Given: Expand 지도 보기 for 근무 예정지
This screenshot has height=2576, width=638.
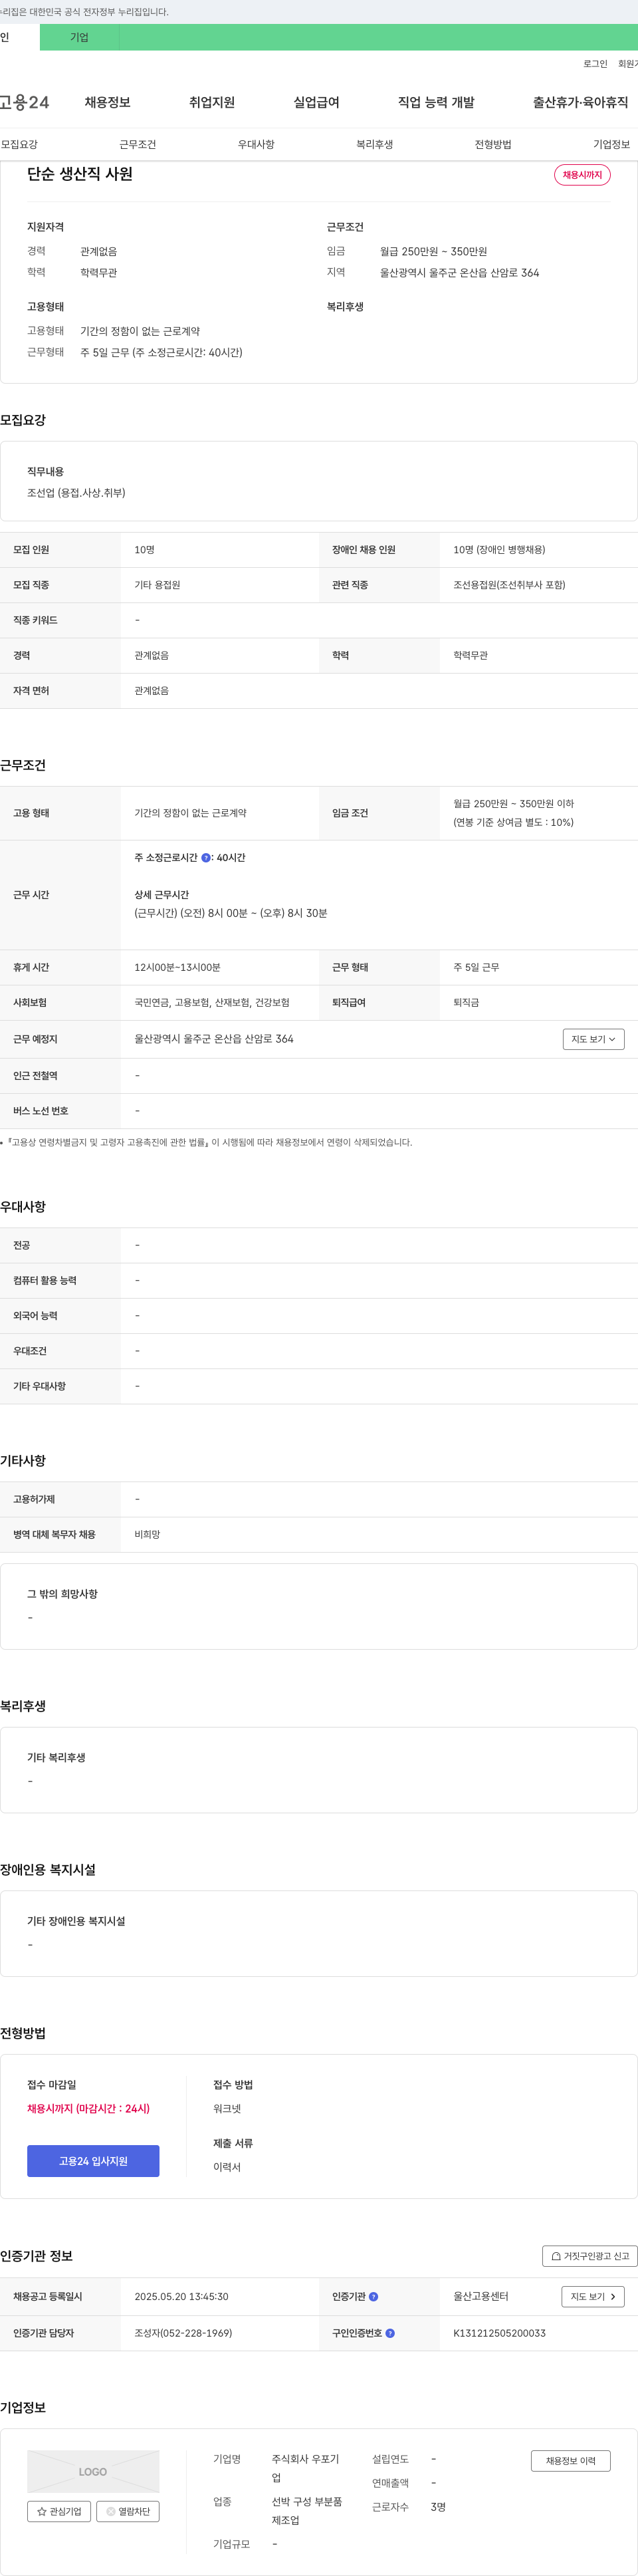Looking at the screenshot, I should [593, 1039].
